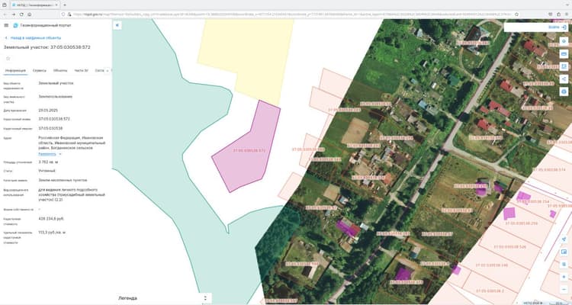The height and width of the screenshot is (305, 572).
Task: Toggle the basemap/minimap view button
Action: click(x=564, y=252)
